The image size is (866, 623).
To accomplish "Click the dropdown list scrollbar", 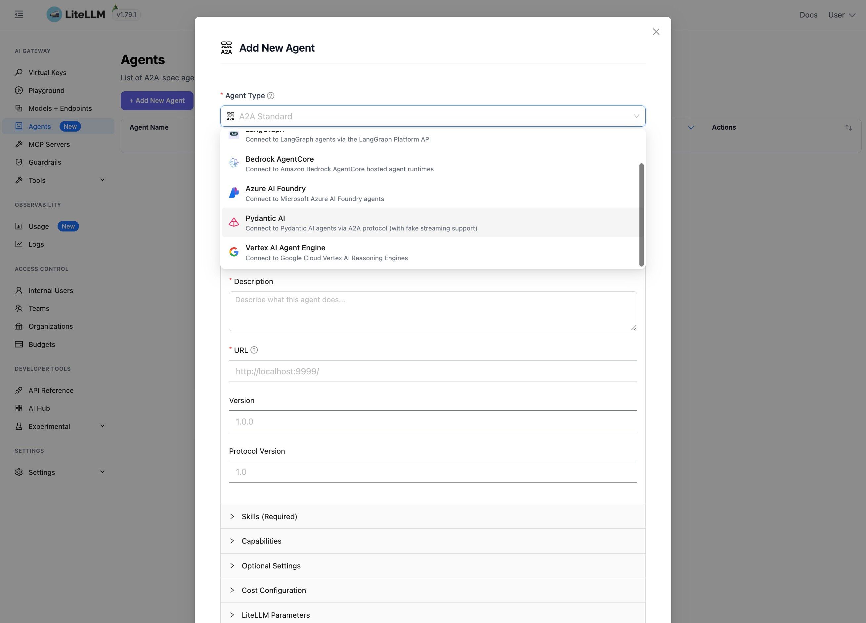I will [641, 215].
